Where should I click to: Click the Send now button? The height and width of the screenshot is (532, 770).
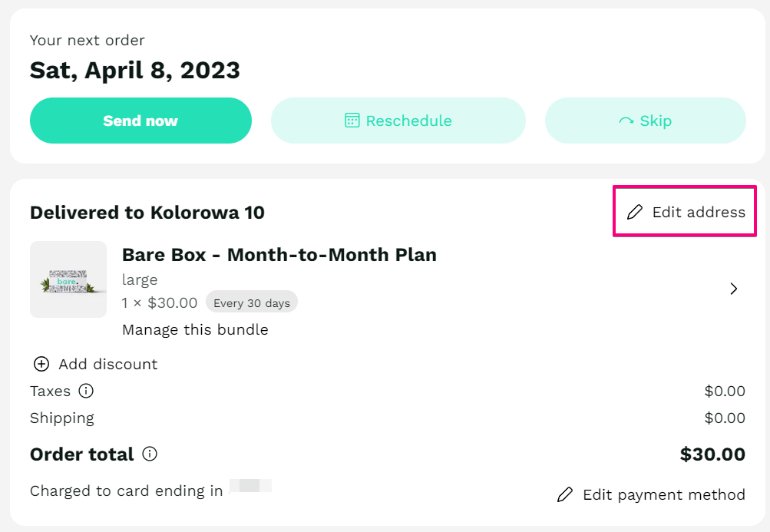[x=140, y=121]
